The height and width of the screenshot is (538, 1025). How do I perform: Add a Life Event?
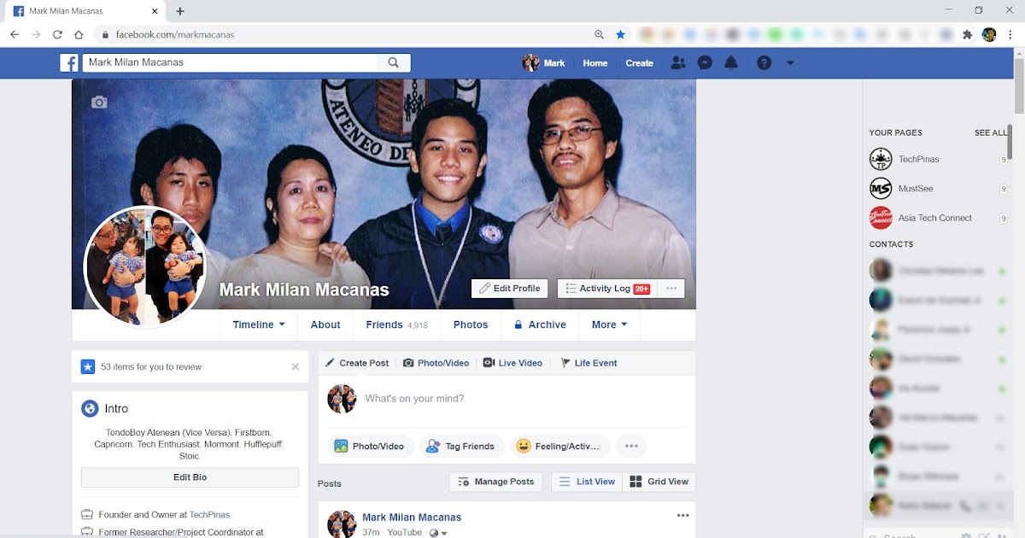point(589,363)
